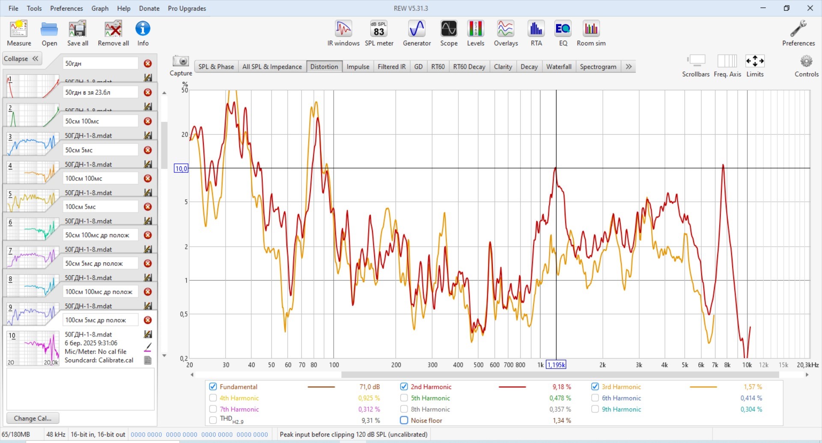Open the File menu
The width and height of the screenshot is (822, 443).
pos(13,8)
